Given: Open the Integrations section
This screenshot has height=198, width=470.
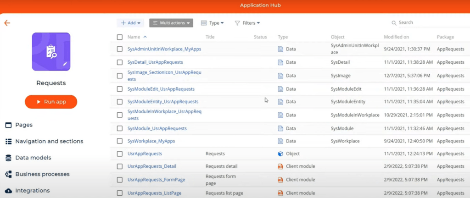Looking at the screenshot, I should coord(33,191).
